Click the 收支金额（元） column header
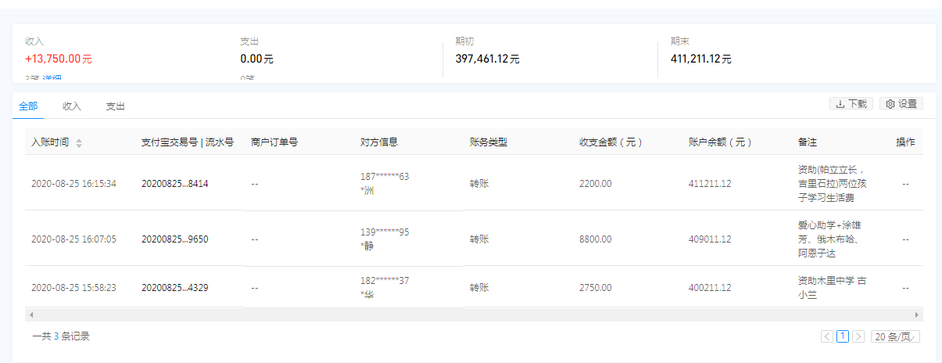The width and height of the screenshot is (942, 363). 611,142
